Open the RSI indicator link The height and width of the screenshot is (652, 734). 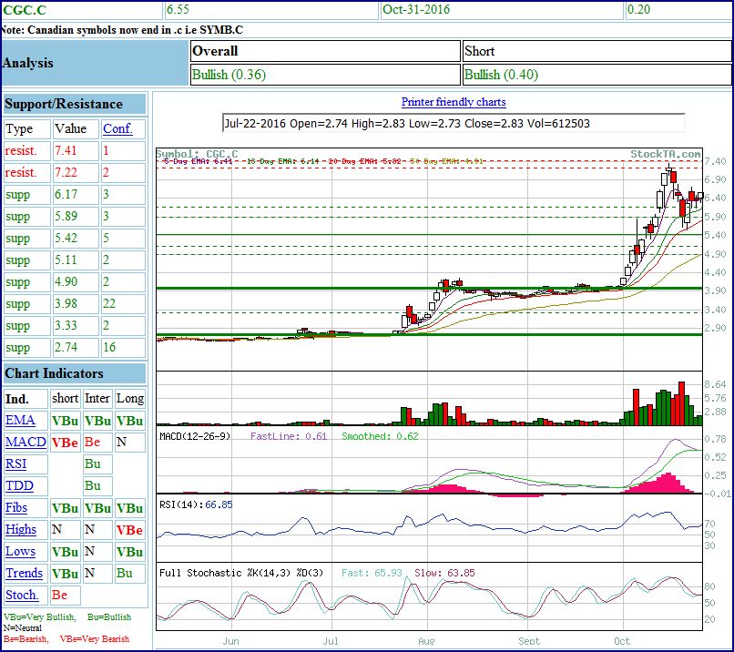coord(16,464)
